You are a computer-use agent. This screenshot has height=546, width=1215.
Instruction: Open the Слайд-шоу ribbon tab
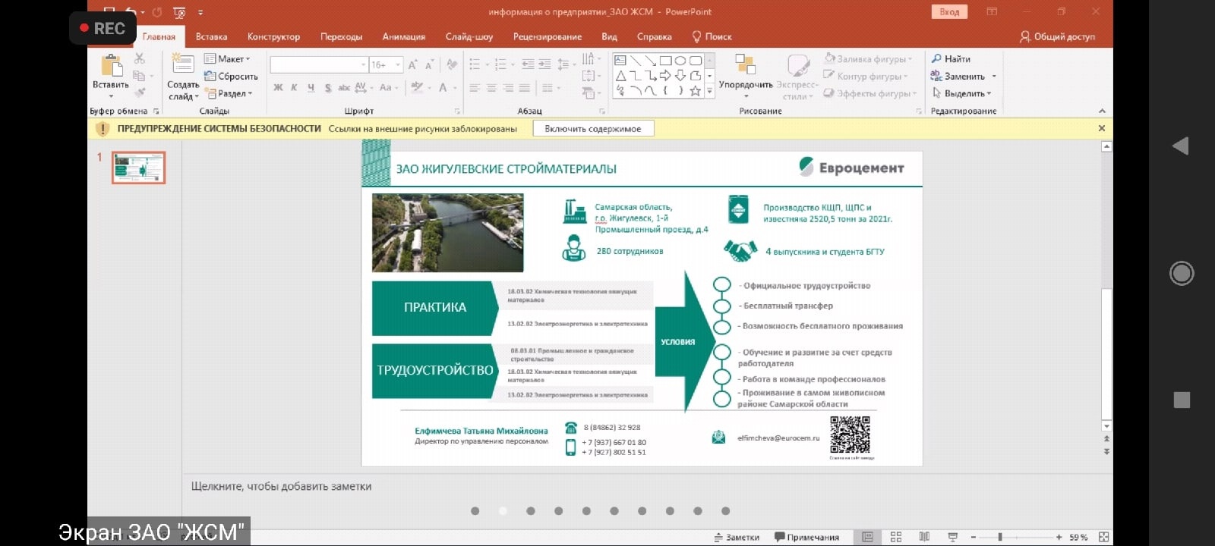[469, 36]
